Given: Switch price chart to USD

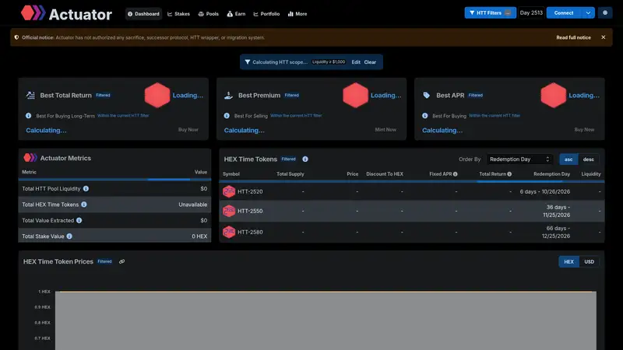Looking at the screenshot, I should click(589, 261).
